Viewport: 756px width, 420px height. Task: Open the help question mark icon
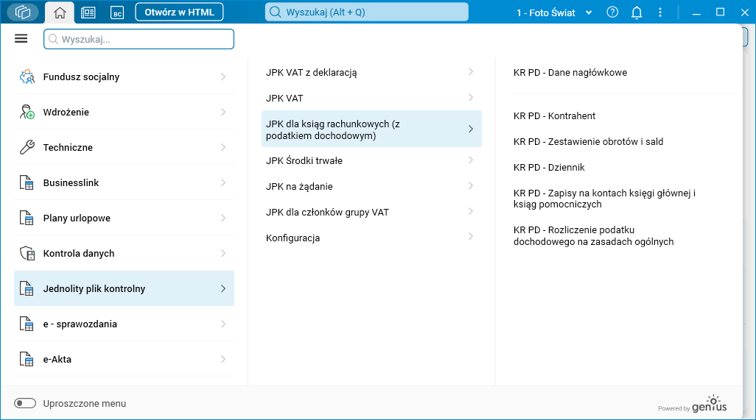point(612,12)
